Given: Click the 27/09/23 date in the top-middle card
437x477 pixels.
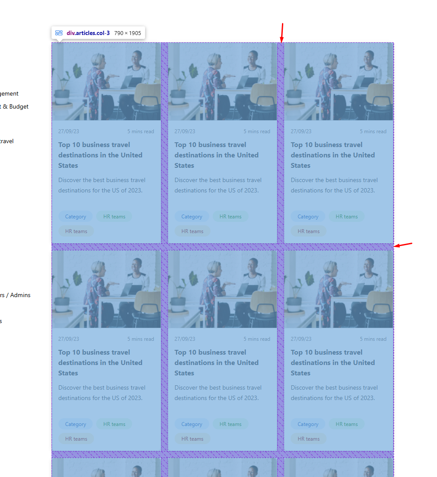Looking at the screenshot, I should [185, 131].
